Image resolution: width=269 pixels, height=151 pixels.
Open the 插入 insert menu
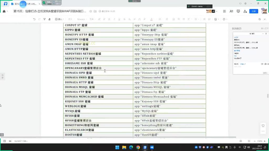59,19
